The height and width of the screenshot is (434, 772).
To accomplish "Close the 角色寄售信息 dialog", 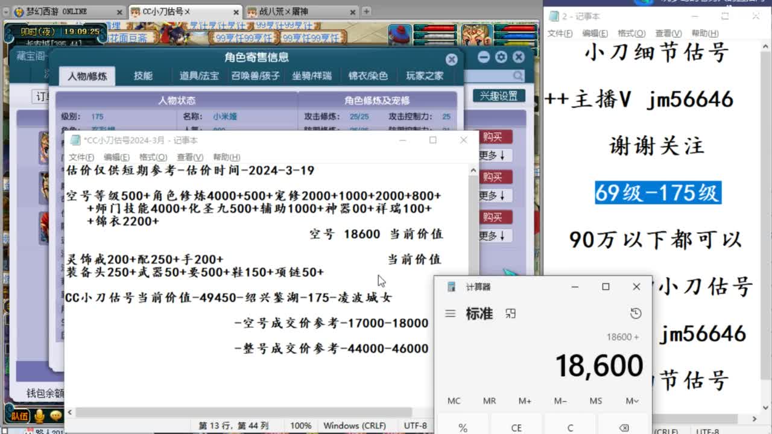I will click(x=451, y=59).
